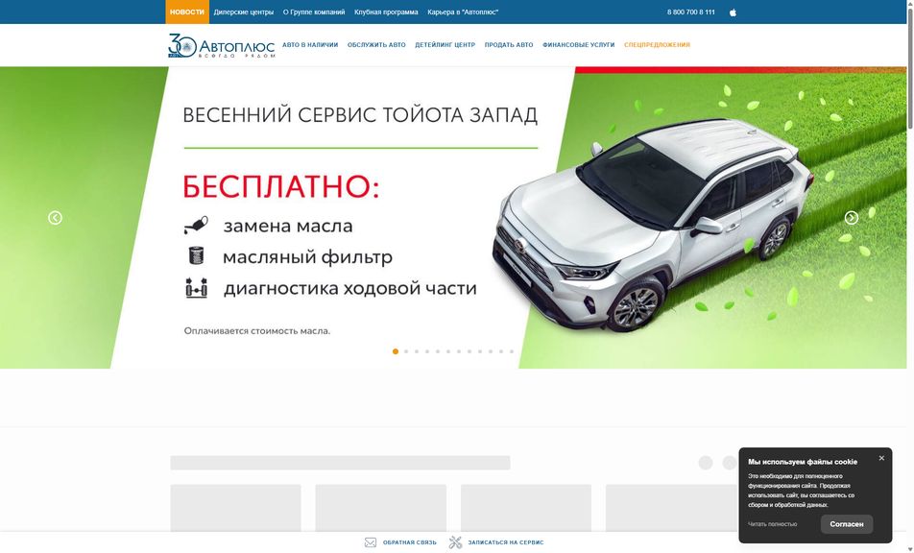Open О Группе компаний menu item

[x=314, y=12]
